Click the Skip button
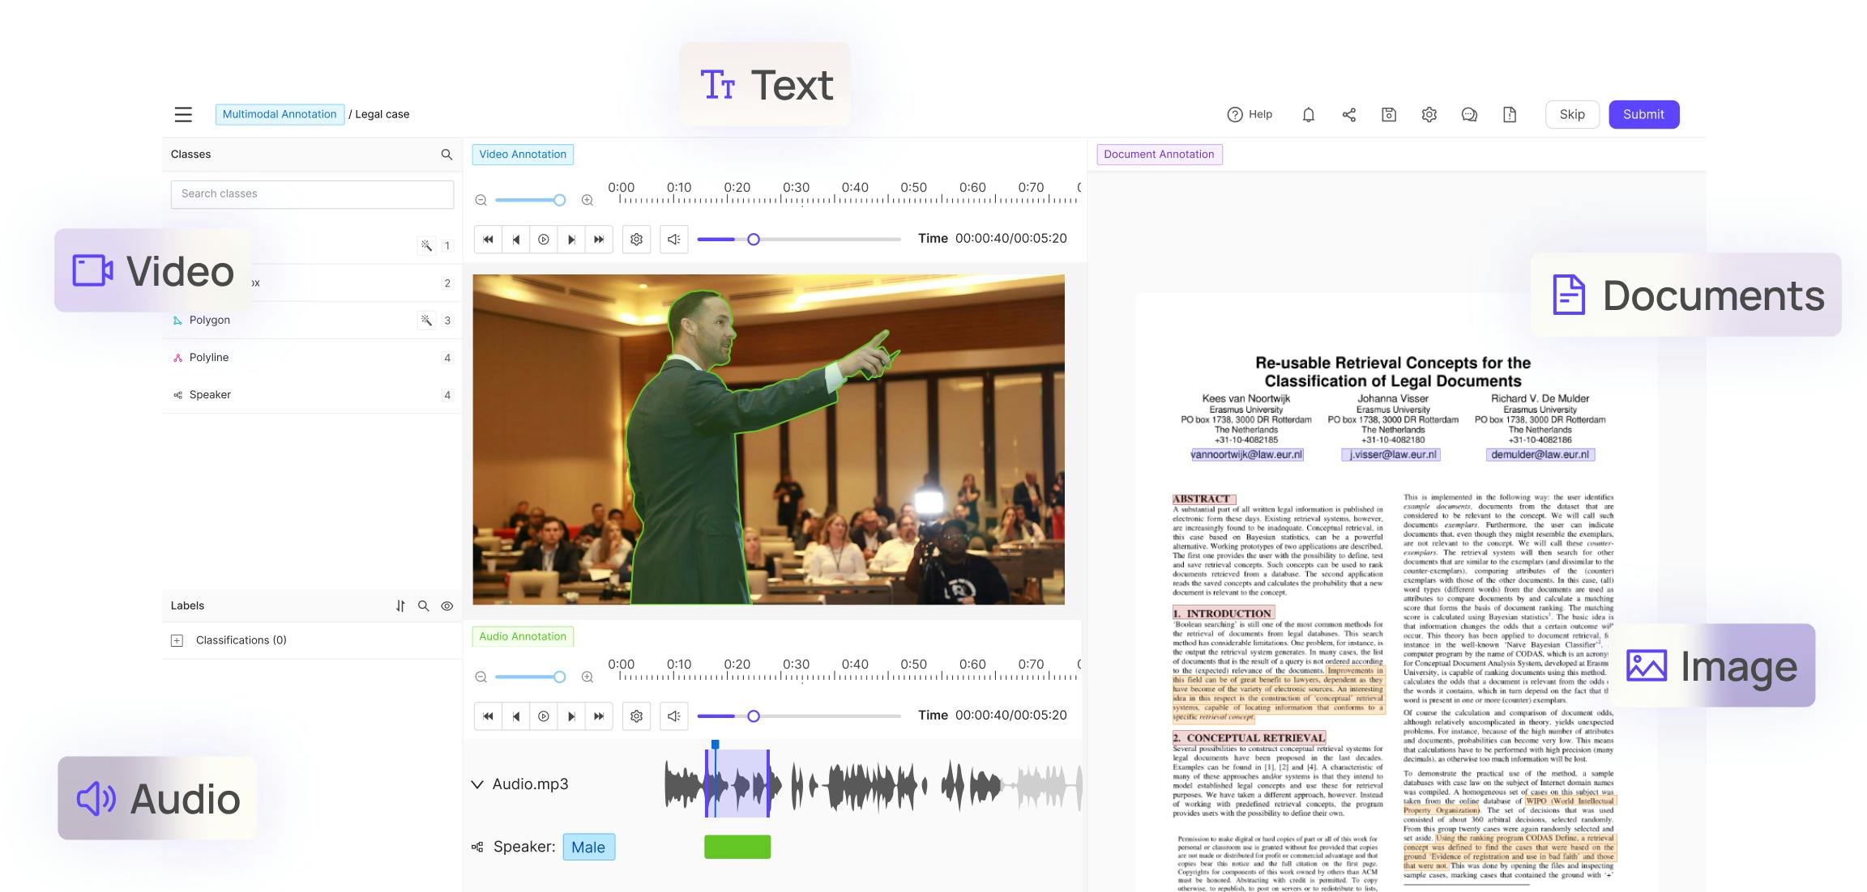The width and height of the screenshot is (1867, 892). [x=1571, y=114]
